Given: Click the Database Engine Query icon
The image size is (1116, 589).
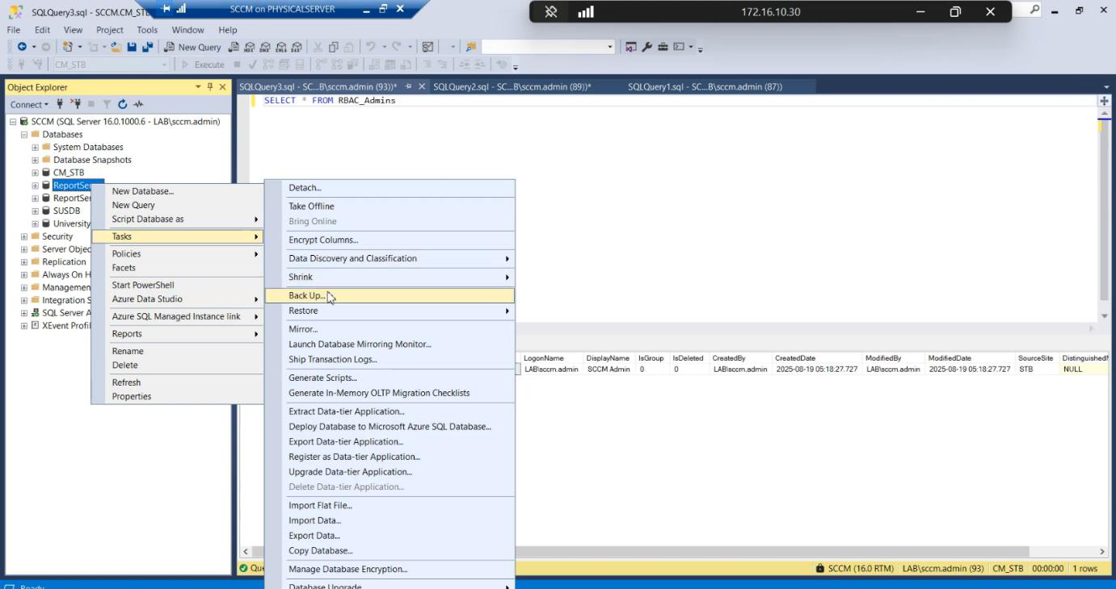Looking at the screenshot, I should click(x=234, y=47).
